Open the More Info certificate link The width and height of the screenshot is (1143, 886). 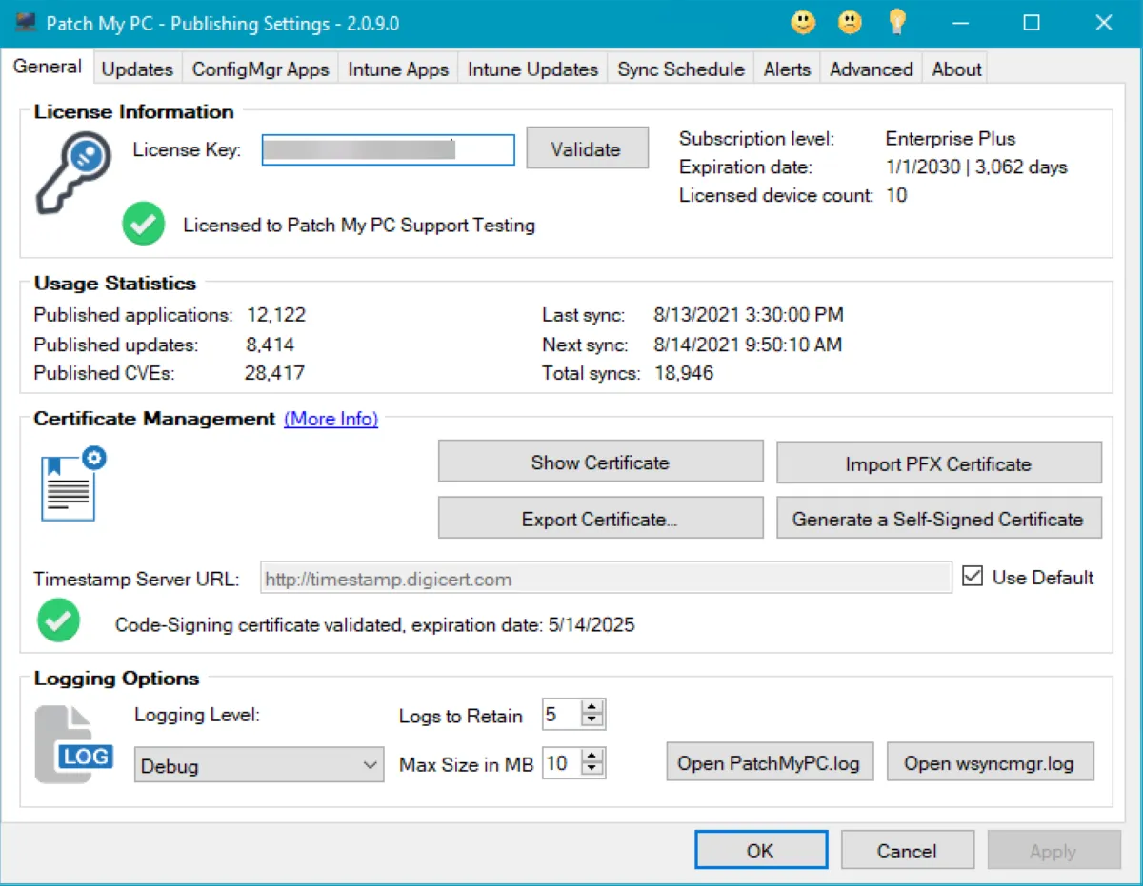coord(331,419)
